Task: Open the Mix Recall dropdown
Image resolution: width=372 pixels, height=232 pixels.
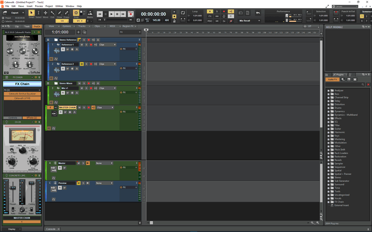Action: [249, 21]
